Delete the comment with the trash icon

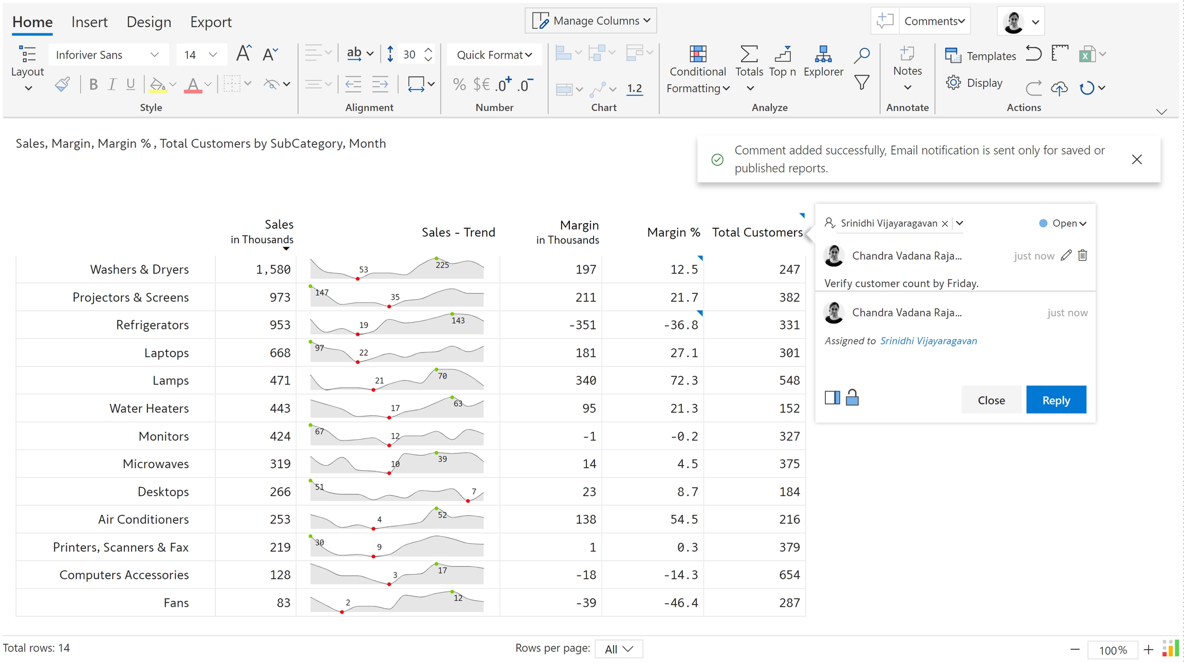[1083, 255]
